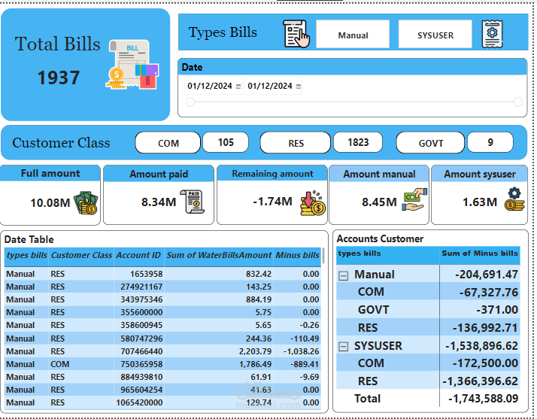The width and height of the screenshot is (537, 419).
Task: Click the 1823 RES count card
Action: pos(358,142)
